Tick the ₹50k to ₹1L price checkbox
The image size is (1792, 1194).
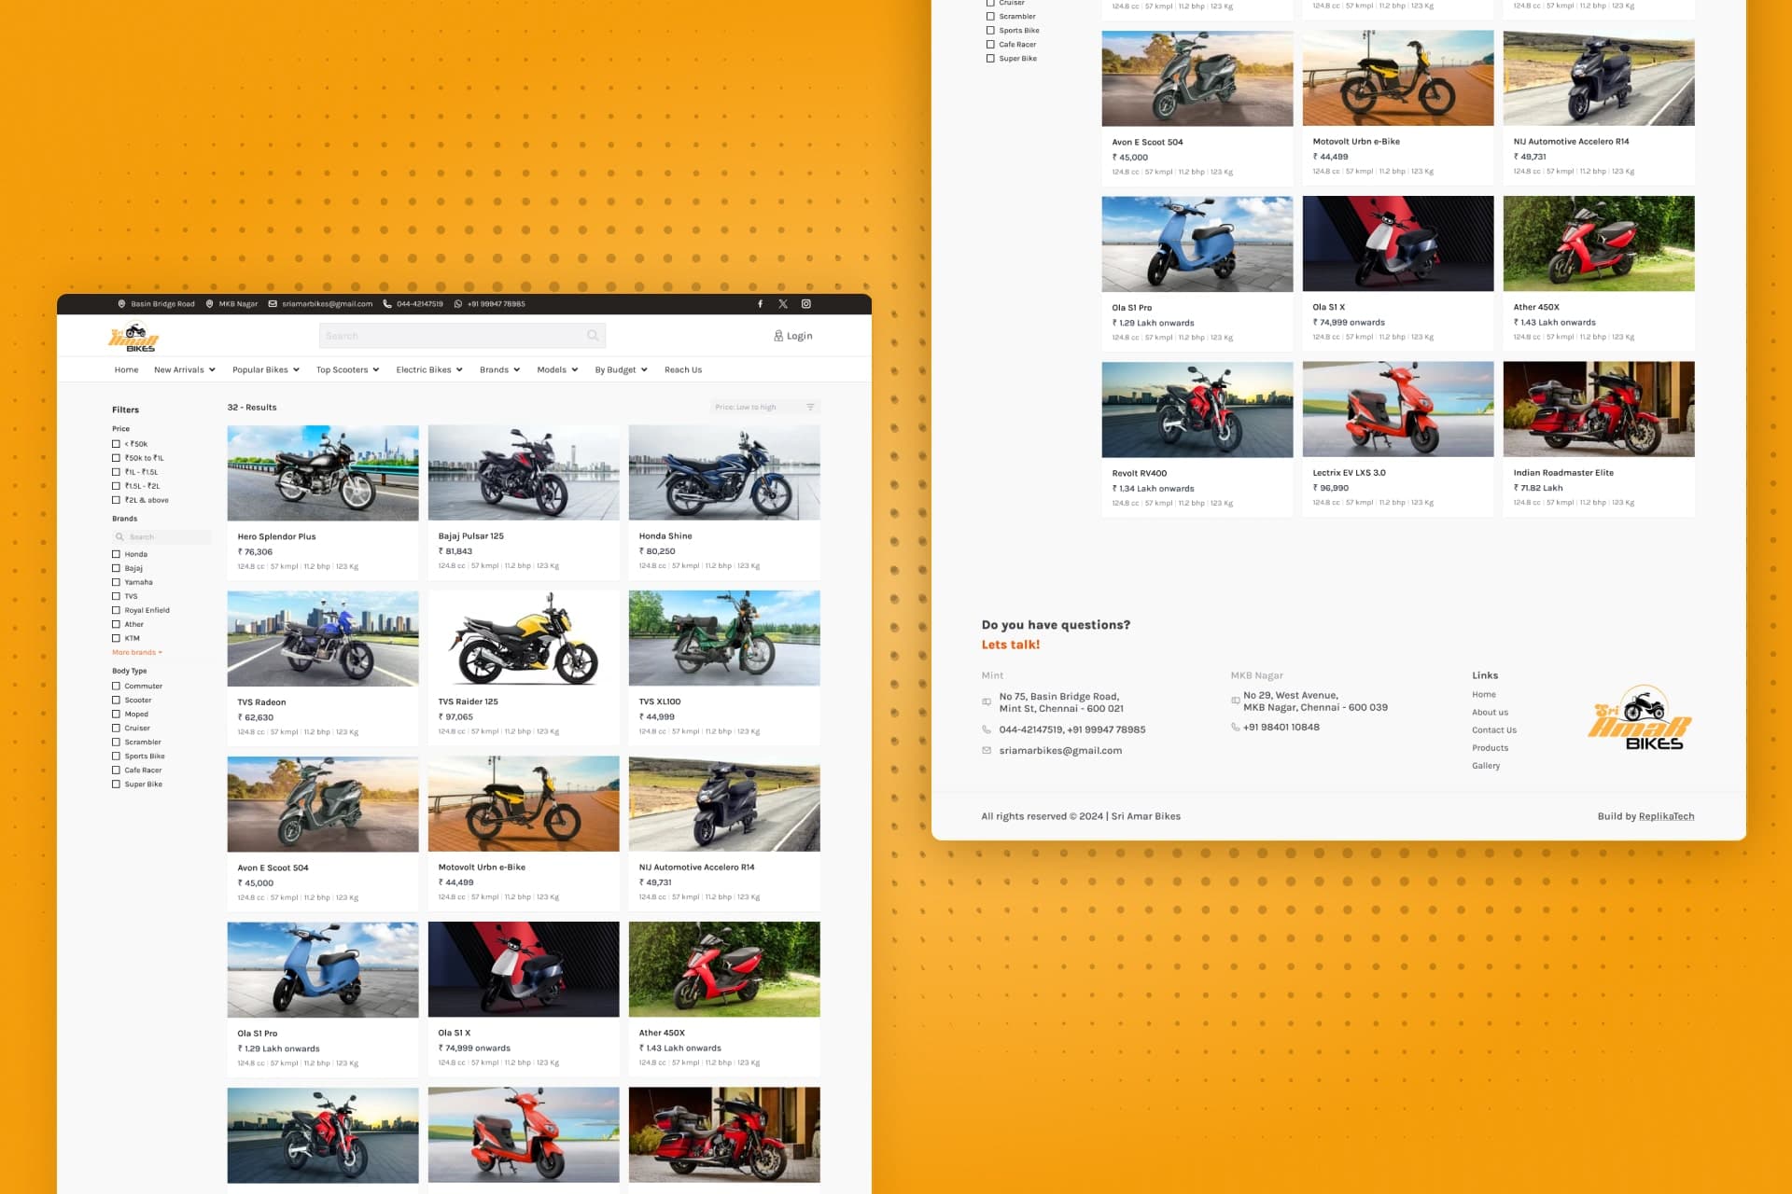click(x=117, y=458)
